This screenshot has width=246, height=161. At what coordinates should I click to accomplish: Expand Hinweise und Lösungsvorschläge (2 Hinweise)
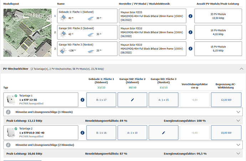pyautogui.click(x=238, y=145)
